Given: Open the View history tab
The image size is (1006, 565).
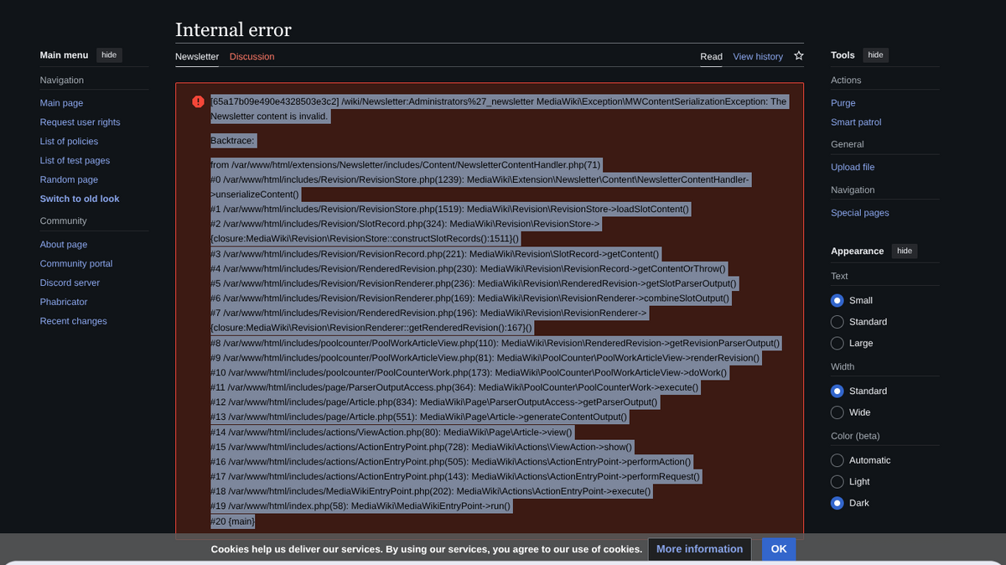Looking at the screenshot, I should click(757, 57).
